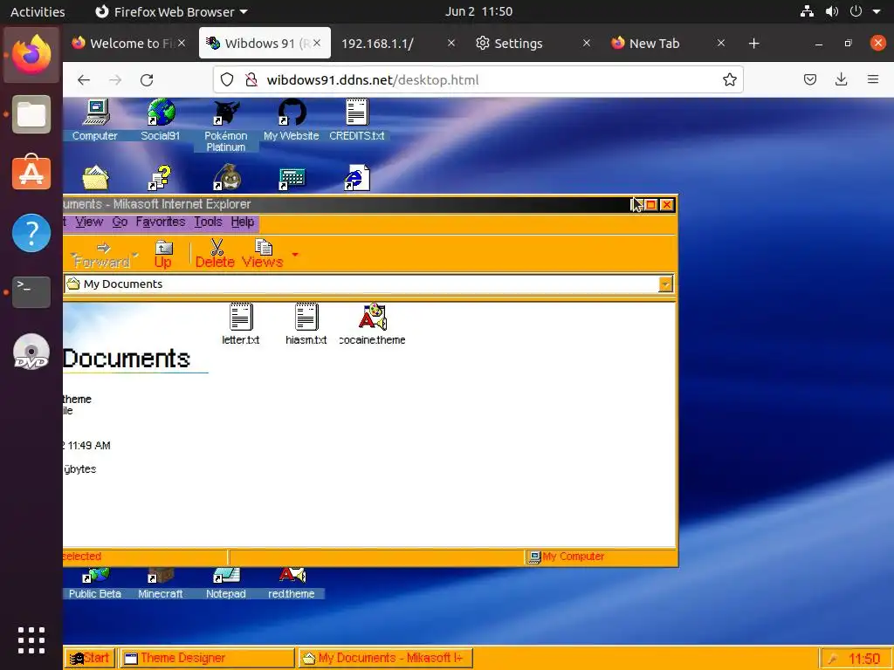Click the Views toolbar button
This screenshot has width=894, height=670.
[x=262, y=254]
